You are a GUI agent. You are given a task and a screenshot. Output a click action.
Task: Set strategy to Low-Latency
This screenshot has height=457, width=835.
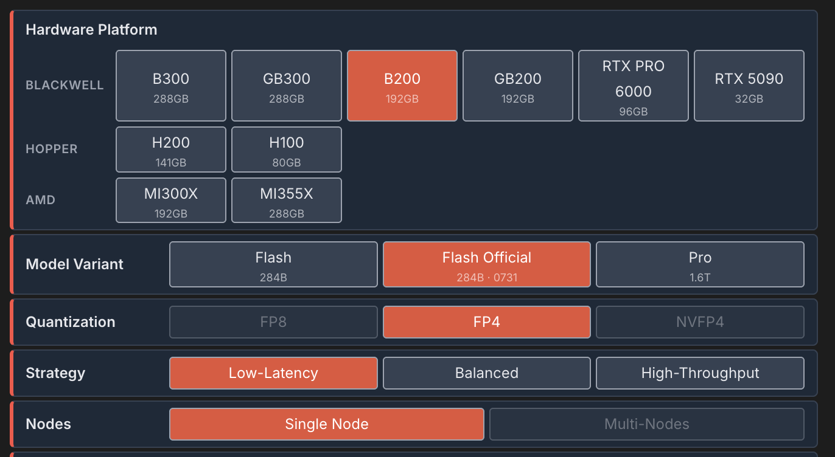[x=273, y=373]
